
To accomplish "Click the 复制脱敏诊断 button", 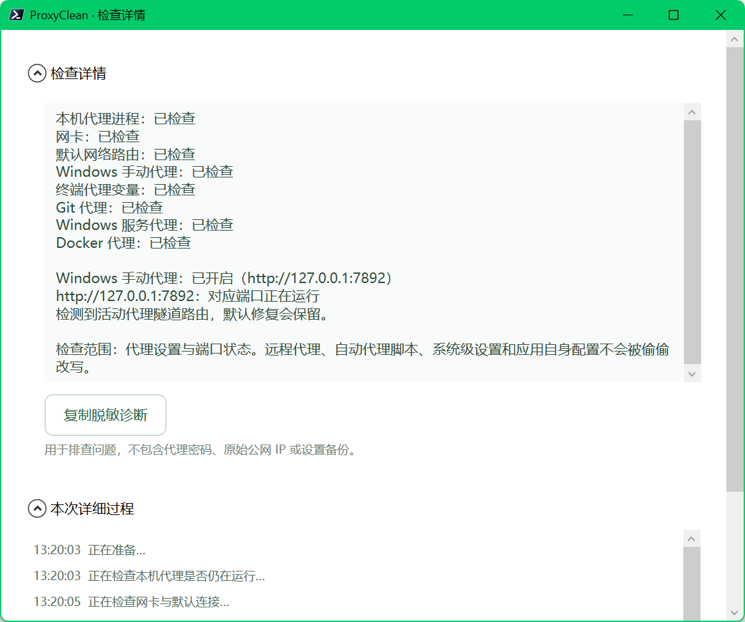I will 106,415.
